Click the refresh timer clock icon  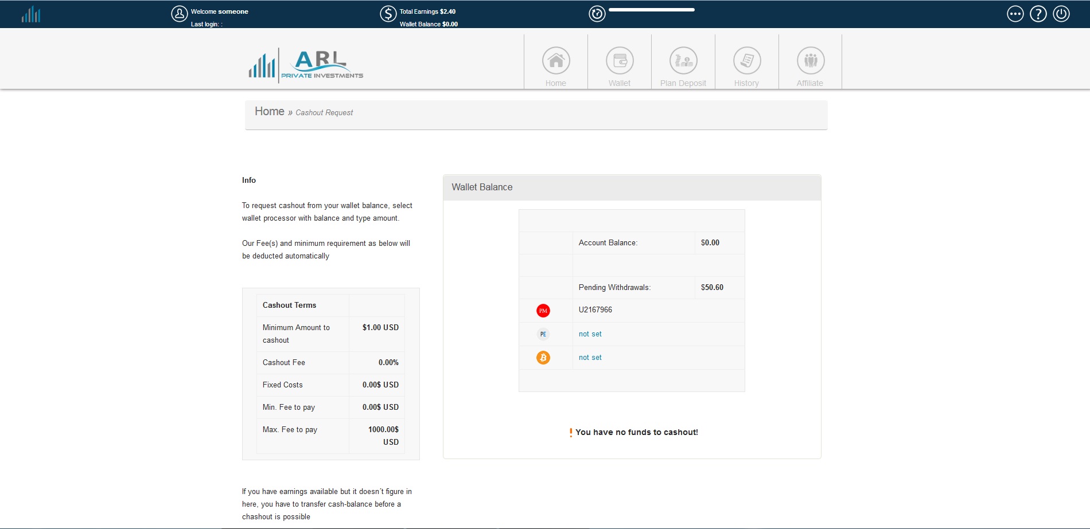[597, 14]
